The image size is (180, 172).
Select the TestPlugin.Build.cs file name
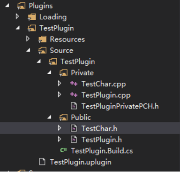tap(102, 151)
